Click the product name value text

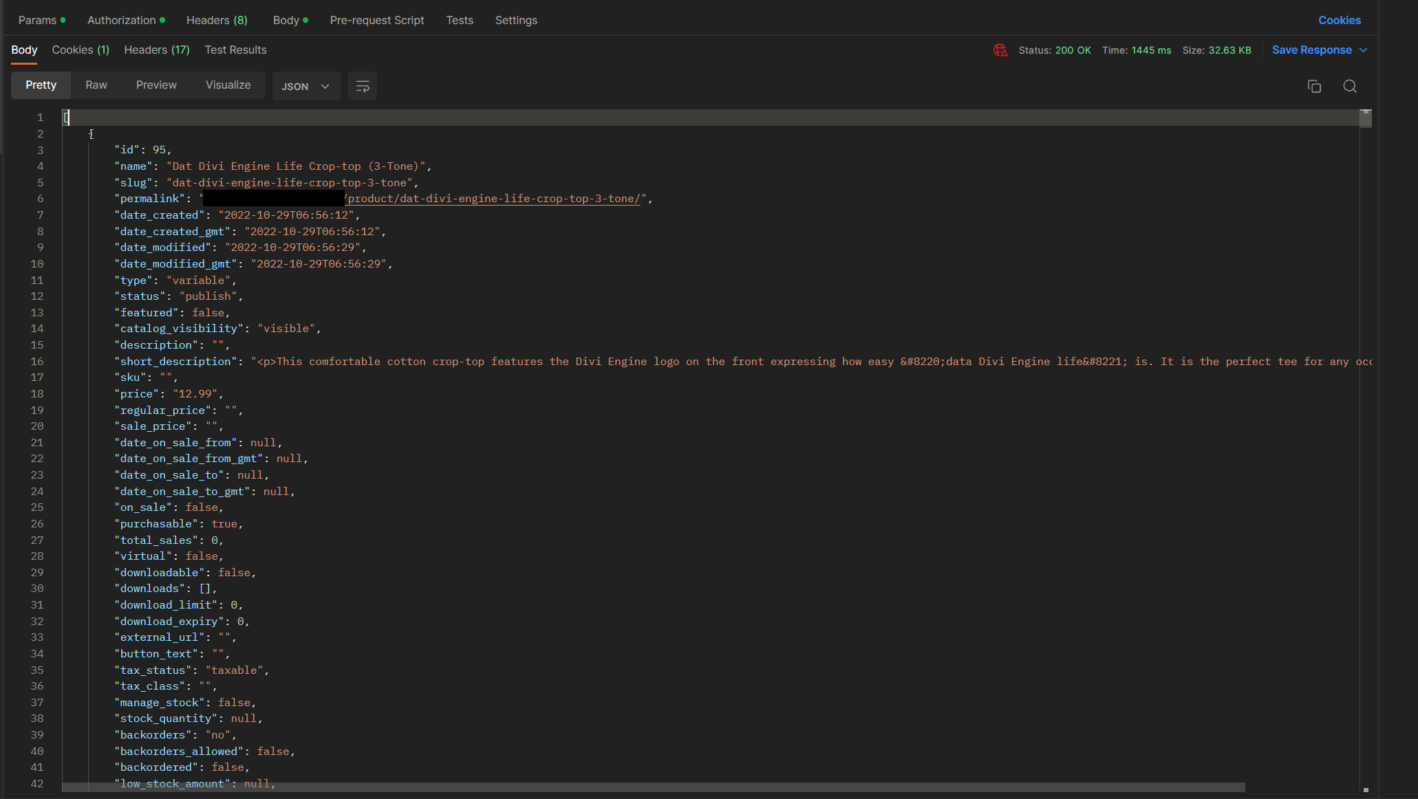[x=296, y=166]
